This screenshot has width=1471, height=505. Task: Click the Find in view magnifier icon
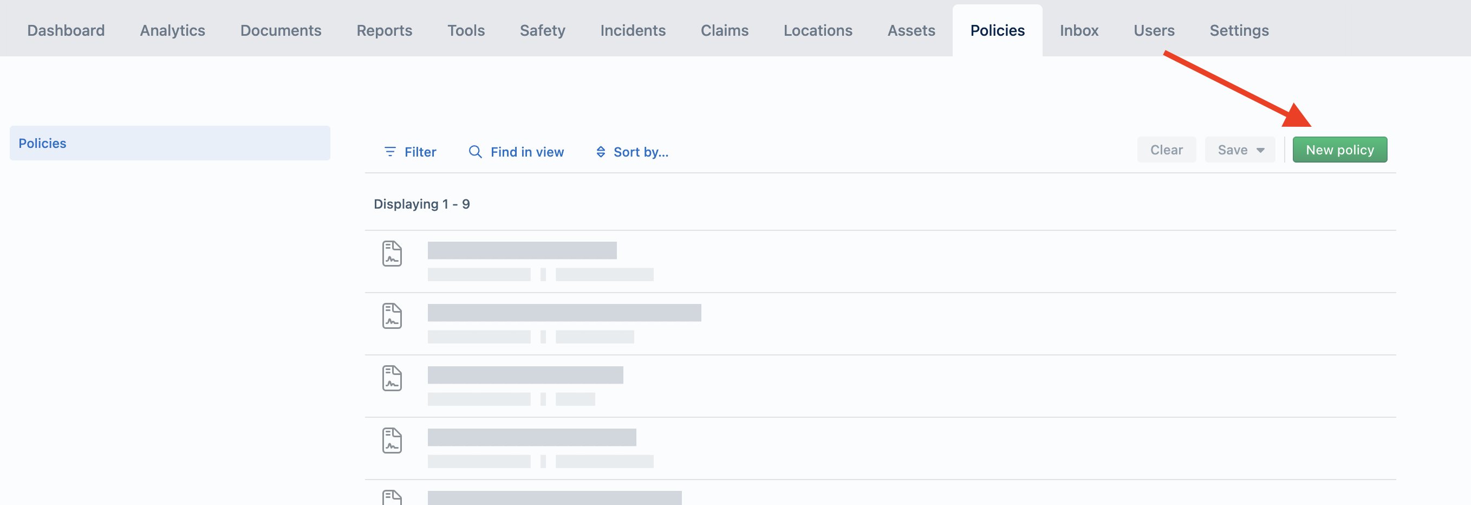(475, 151)
